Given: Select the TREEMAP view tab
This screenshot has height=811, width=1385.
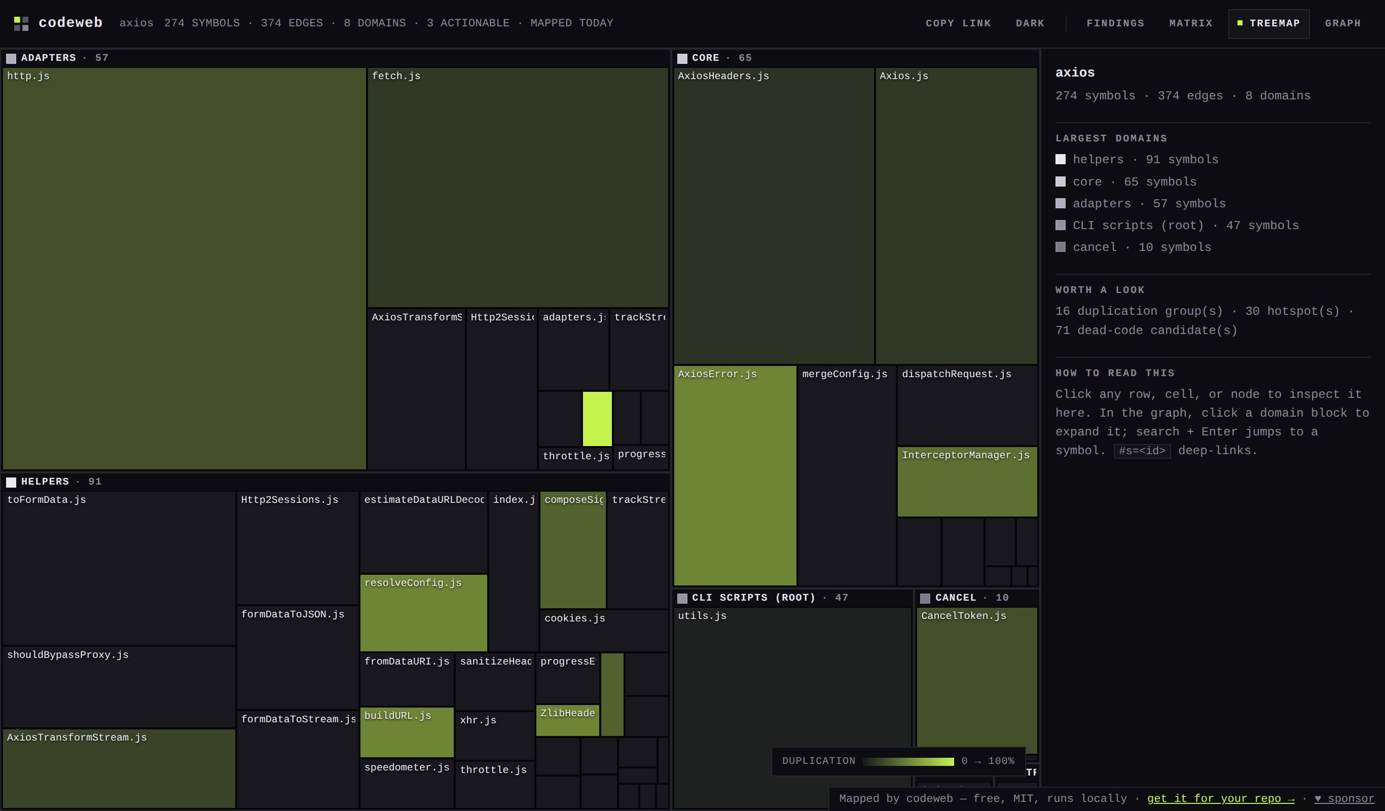Looking at the screenshot, I should coord(1268,24).
